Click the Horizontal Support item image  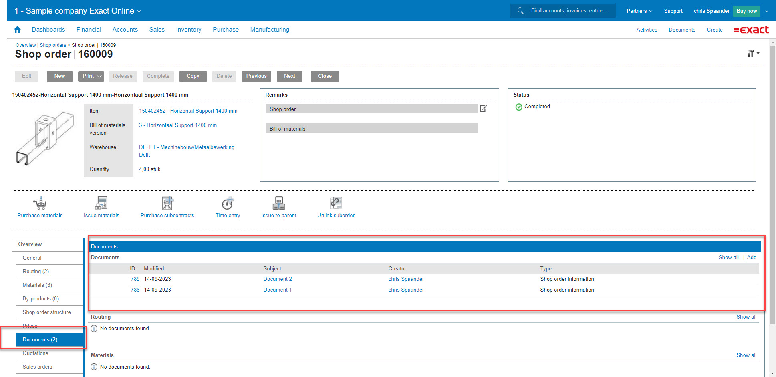(x=45, y=138)
